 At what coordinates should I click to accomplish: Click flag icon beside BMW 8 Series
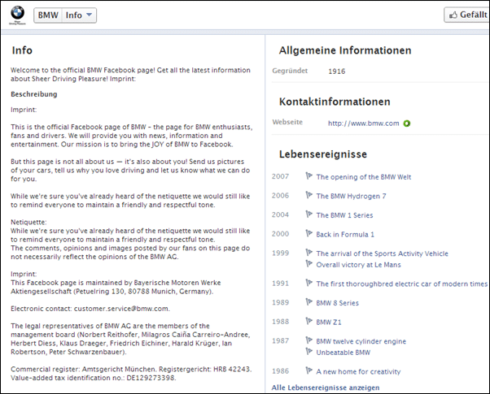pos(308,302)
